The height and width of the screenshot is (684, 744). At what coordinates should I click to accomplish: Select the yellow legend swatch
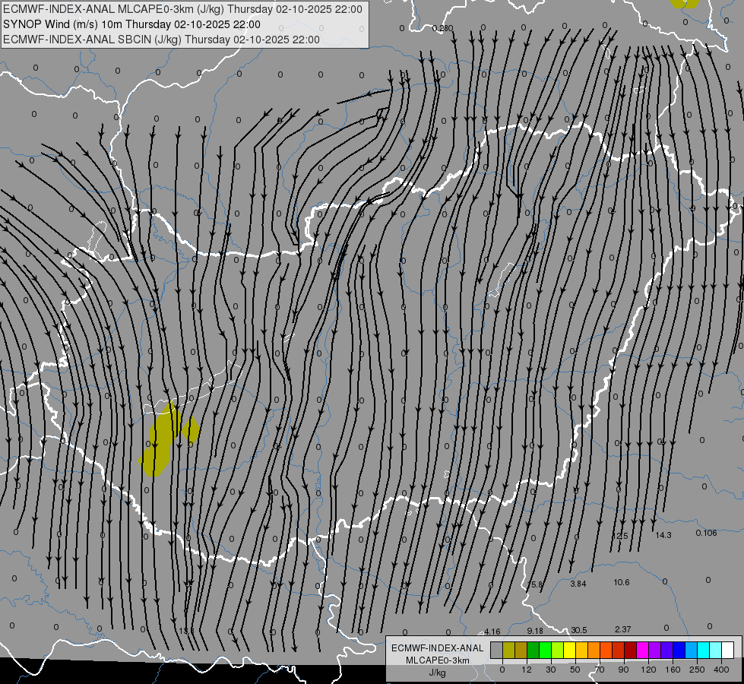pos(569,650)
